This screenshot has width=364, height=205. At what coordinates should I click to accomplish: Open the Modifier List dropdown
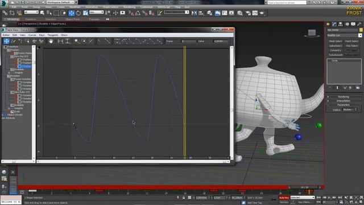click(x=344, y=35)
